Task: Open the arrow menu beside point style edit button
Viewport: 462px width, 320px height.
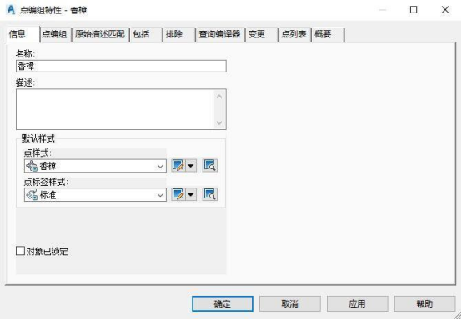Action: coord(191,166)
